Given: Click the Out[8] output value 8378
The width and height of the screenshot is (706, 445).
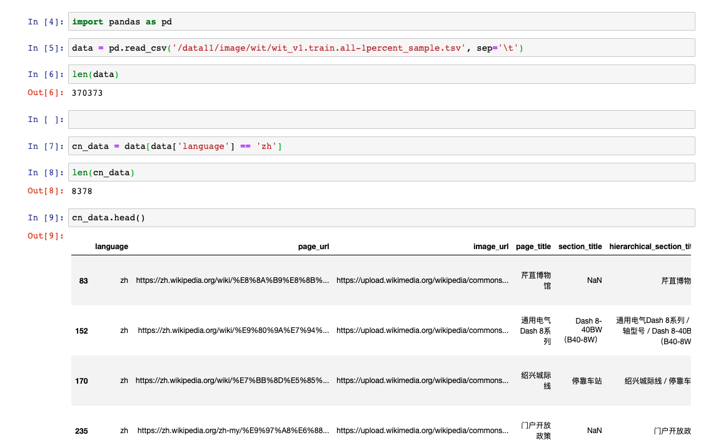Looking at the screenshot, I should 83,191.
